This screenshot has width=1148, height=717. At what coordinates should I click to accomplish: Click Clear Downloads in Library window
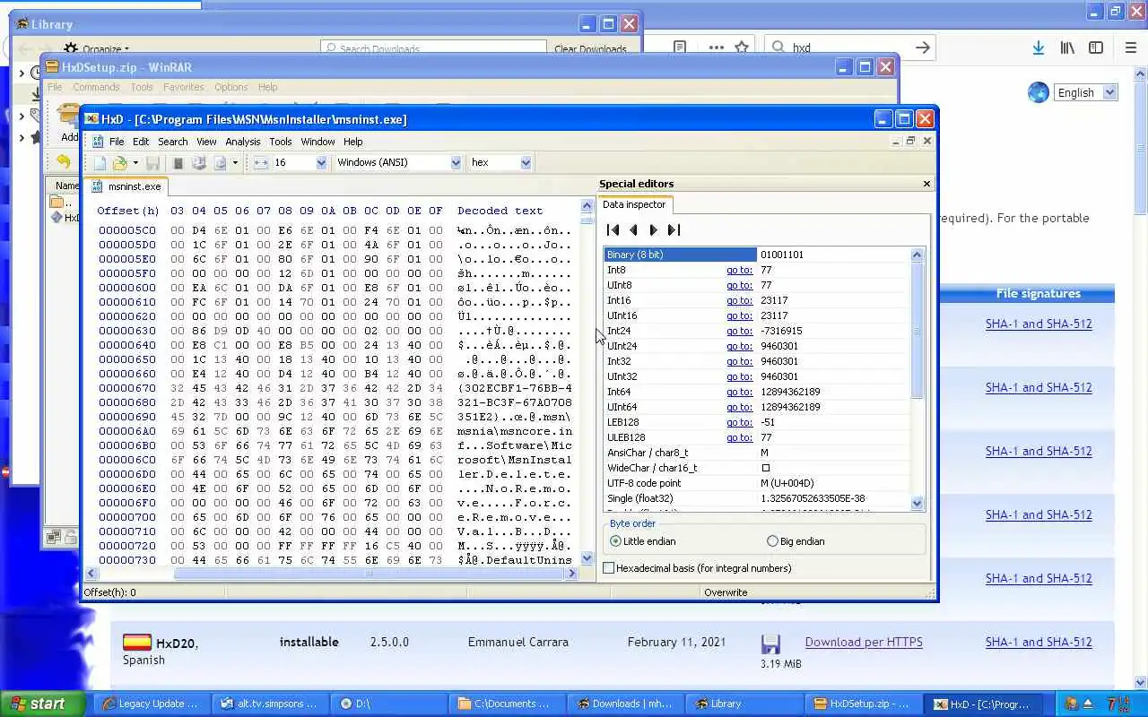[x=590, y=49]
